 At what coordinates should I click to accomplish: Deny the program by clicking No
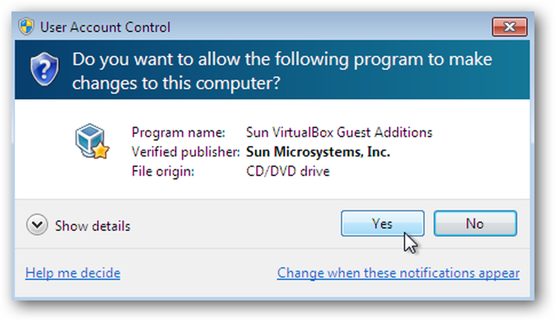(475, 223)
